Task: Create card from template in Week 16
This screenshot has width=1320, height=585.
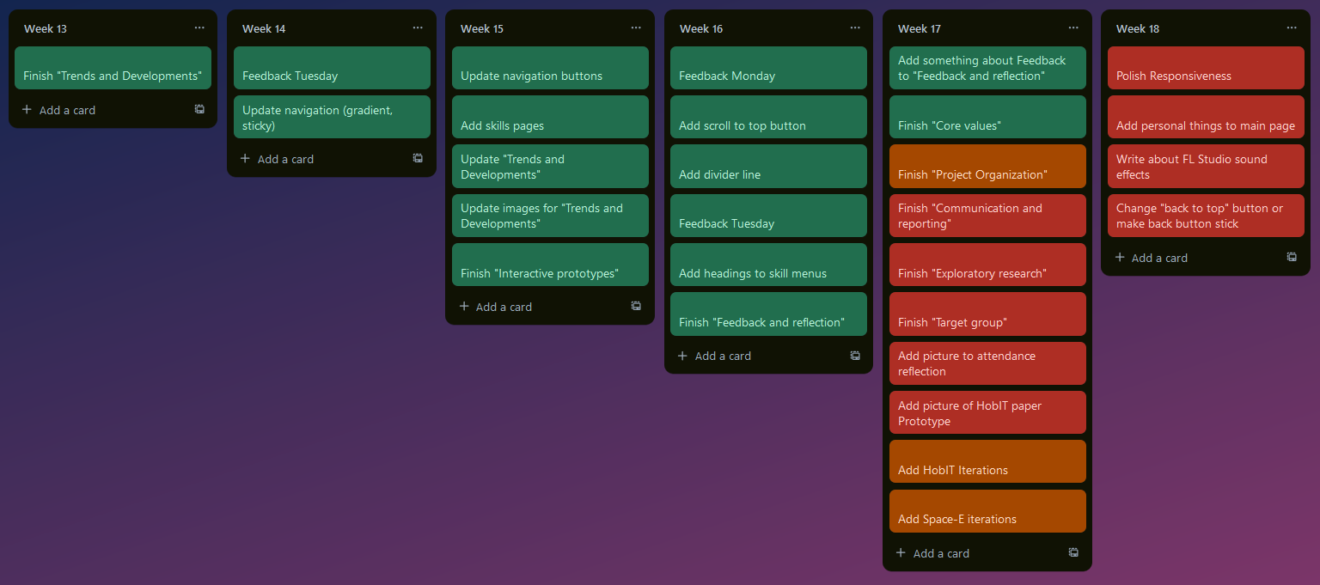Action: pos(854,356)
